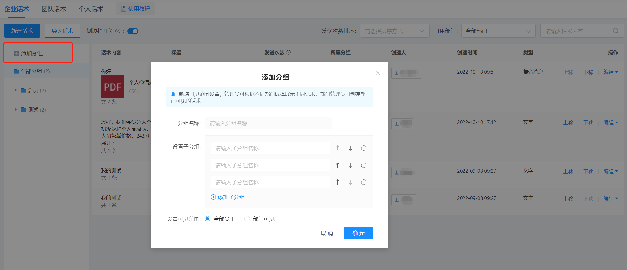Image resolution: width=627 pixels, height=270 pixels.
Task: Click the 会员 folder icon
Action: [x=23, y=90]
